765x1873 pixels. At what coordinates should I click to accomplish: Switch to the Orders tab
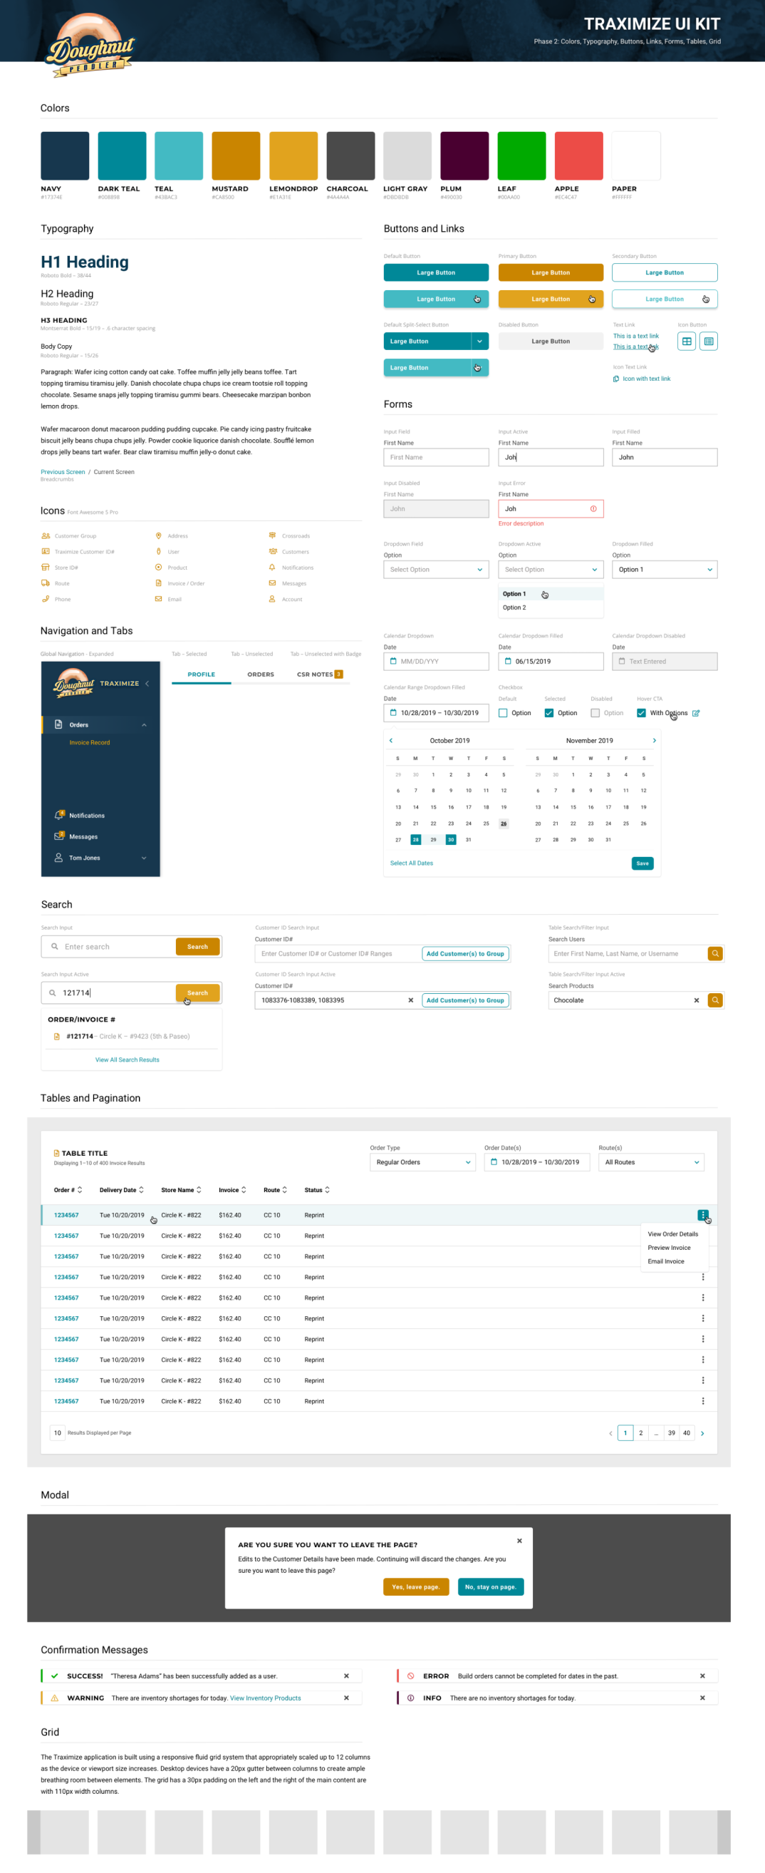pyautogui.click(x=260, y=674)
